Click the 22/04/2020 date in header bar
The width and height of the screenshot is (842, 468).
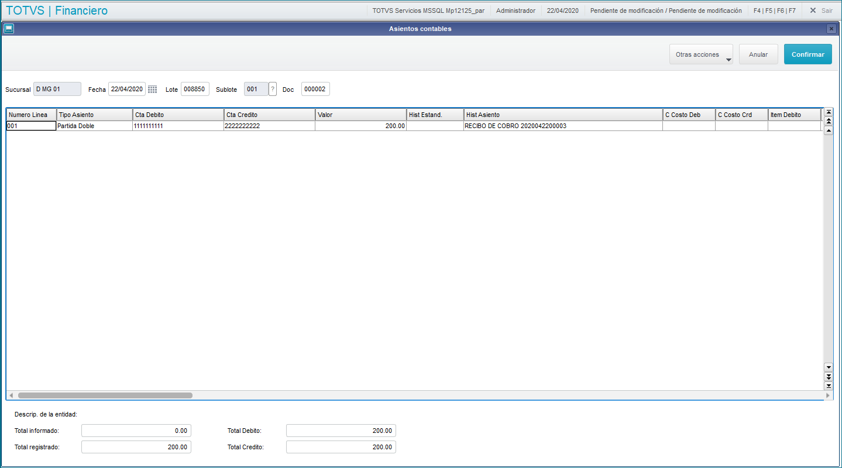click(562, 11)
